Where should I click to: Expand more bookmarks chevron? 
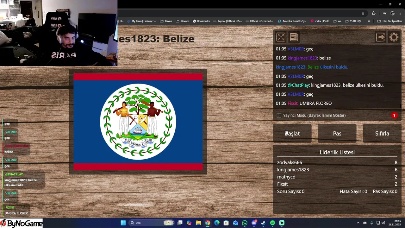[x=369, y=21]
